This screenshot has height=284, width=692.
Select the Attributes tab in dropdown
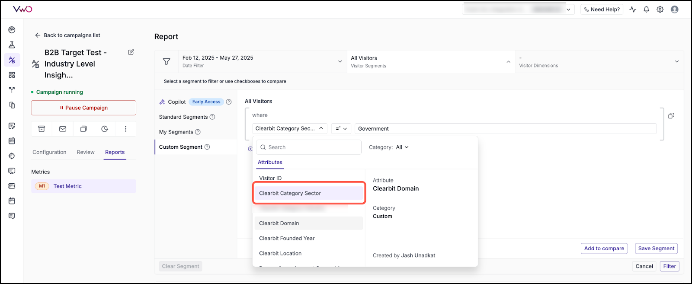click(x=270, y=163)
